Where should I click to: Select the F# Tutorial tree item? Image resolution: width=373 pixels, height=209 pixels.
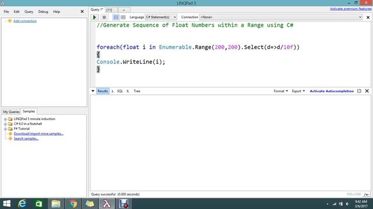tap(22, 129)
